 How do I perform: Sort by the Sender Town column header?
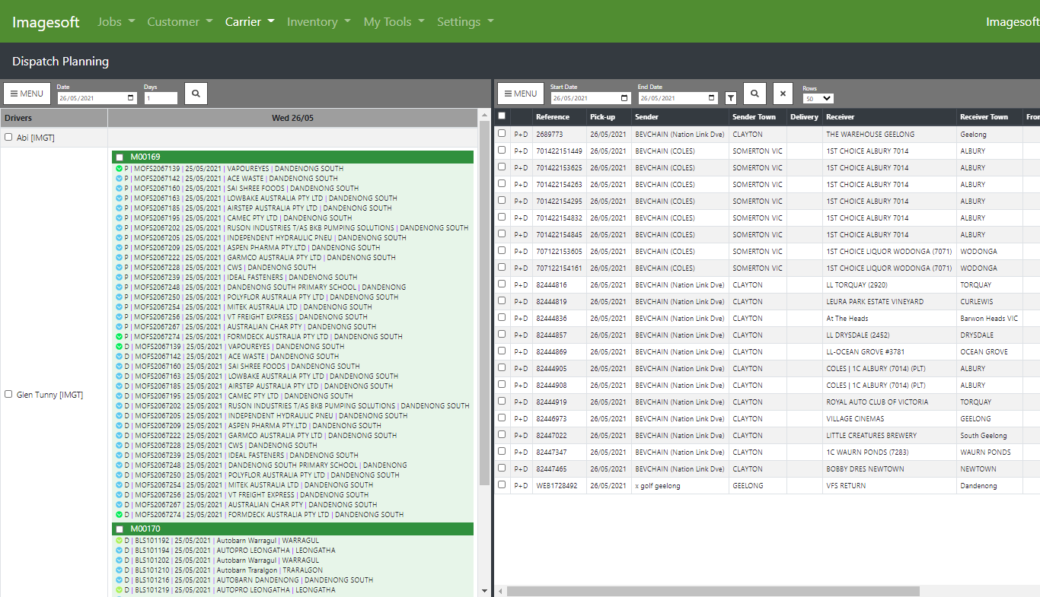point(754,117)
